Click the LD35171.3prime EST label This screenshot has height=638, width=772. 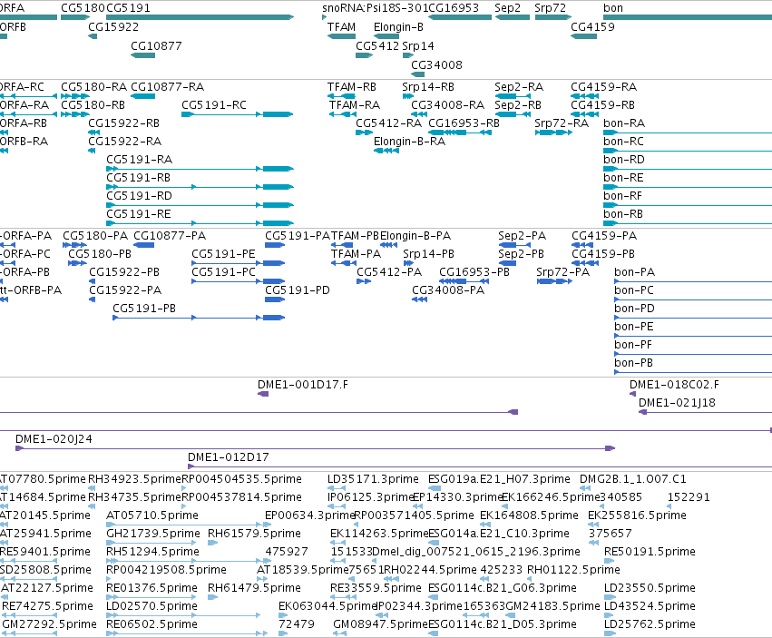click(373, 479)
